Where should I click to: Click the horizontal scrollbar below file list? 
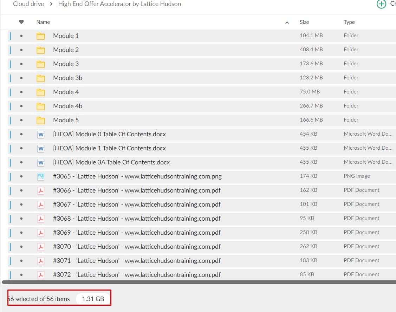(x=197, y=282)
